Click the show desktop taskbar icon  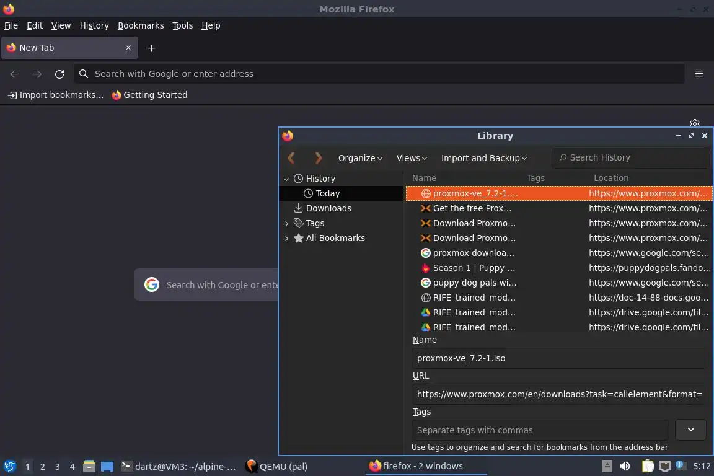point(107,467)
